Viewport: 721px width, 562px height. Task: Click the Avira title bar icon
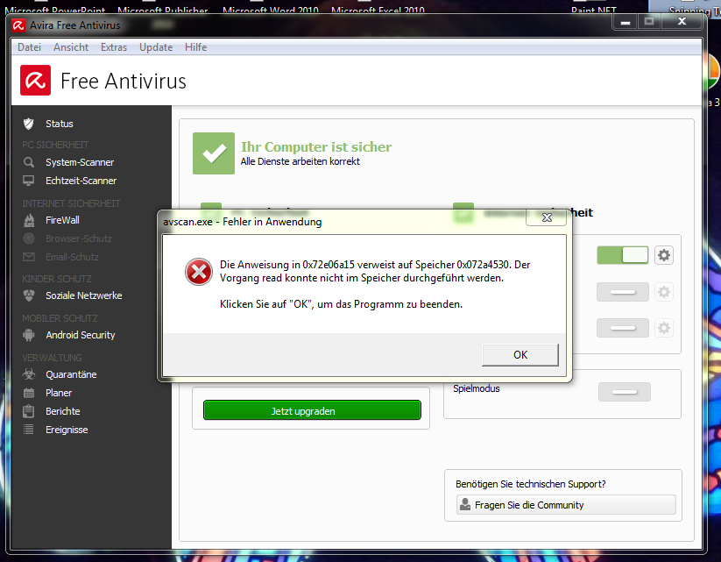pyautogui.click(x=18, y=25)
